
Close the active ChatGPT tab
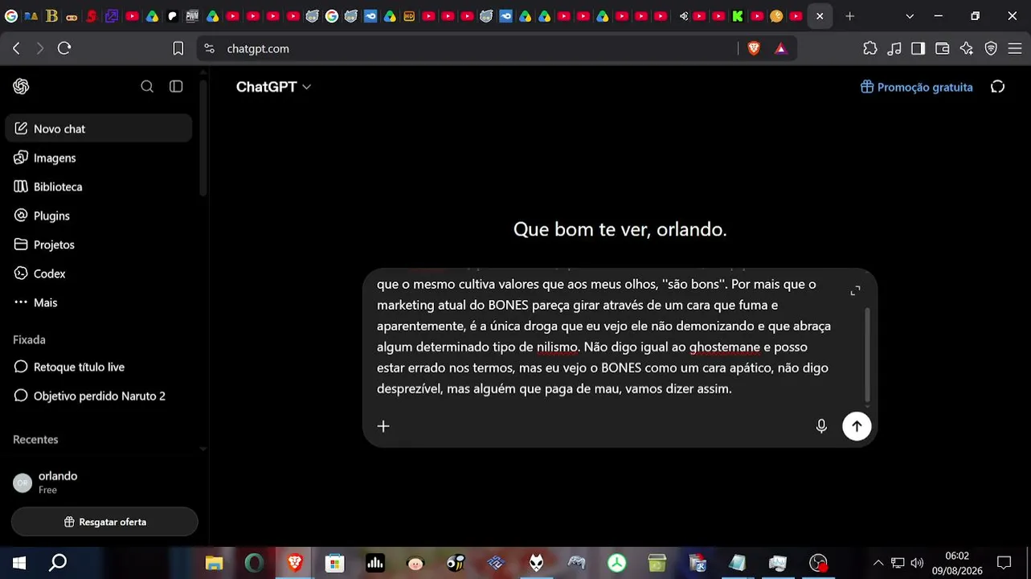tap(820, 16)
